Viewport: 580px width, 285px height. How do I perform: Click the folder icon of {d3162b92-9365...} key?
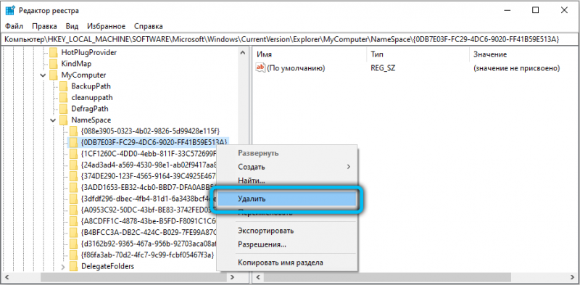pos(74,244)
